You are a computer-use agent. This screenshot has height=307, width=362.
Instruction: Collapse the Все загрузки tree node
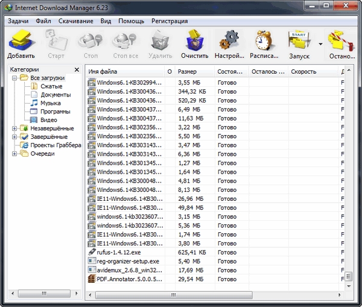(14, 78)
